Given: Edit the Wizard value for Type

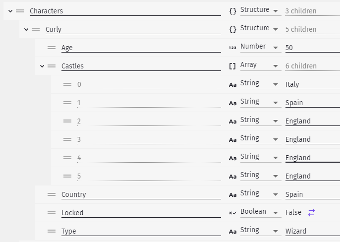Looking at the screenshot, I should (313, 231).
